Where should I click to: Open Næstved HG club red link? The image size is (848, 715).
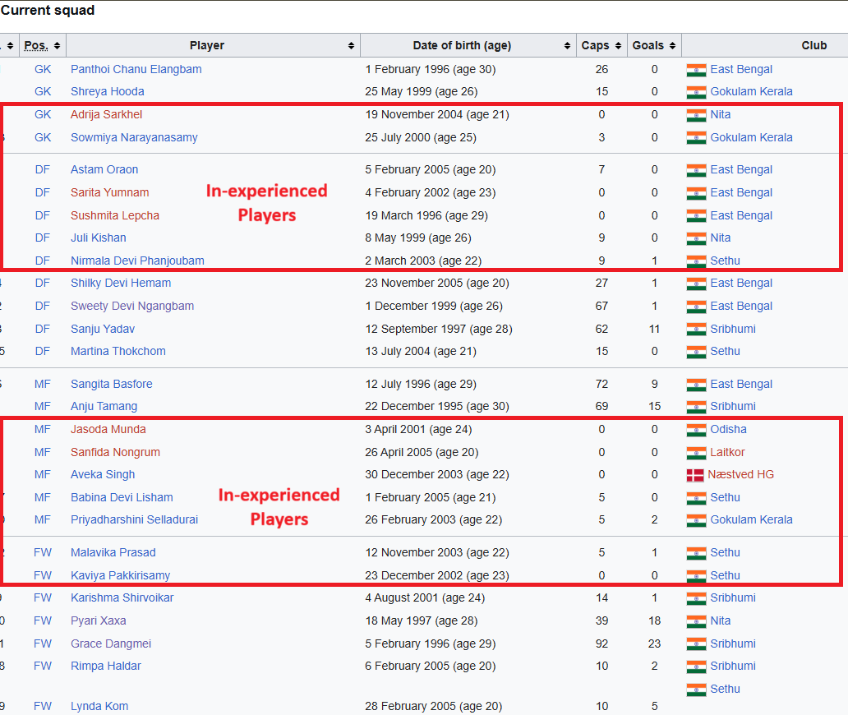[x=741, y=474]
